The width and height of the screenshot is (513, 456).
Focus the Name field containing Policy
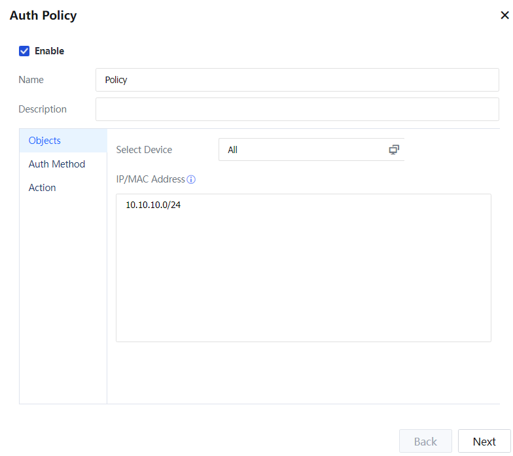(x=296, y=80)
